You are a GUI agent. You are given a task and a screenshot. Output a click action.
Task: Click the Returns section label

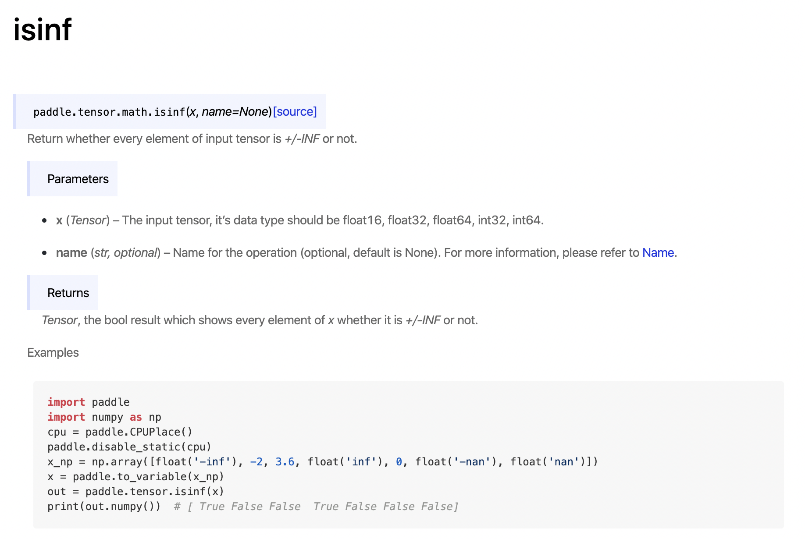coord(68,293)
